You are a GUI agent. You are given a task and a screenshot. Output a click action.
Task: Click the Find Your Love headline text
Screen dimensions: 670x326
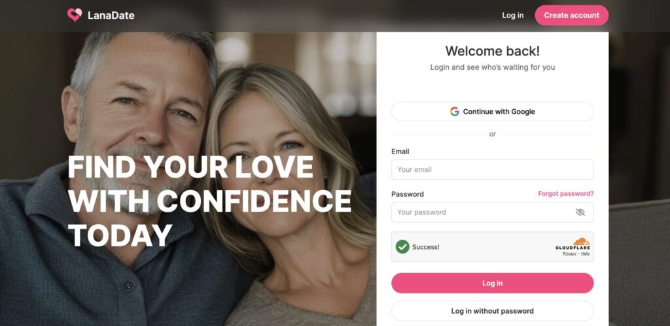point(209,201)
